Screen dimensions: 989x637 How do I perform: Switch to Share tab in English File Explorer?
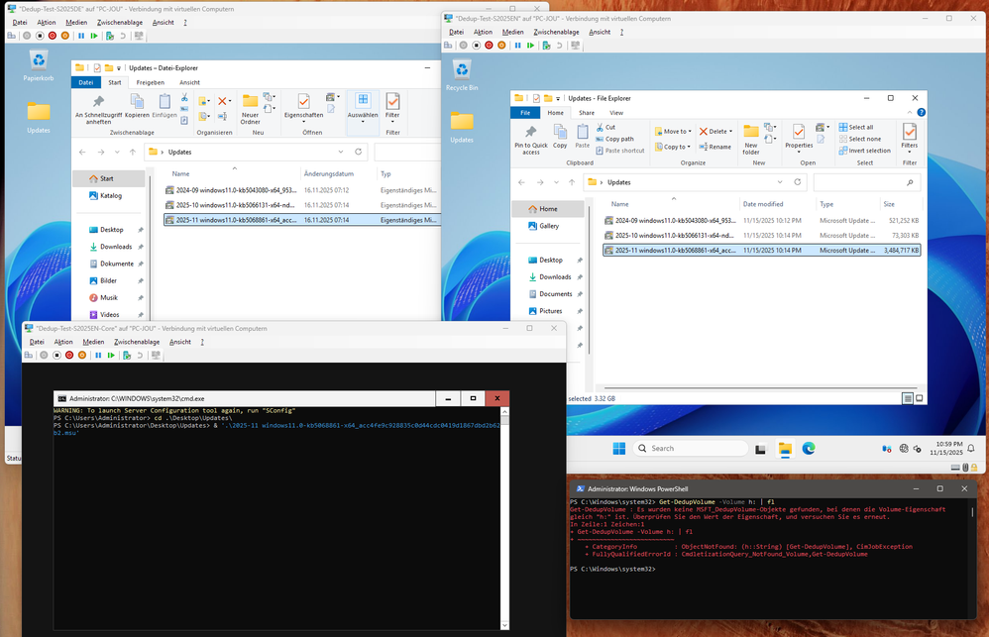tap(587, 113)
